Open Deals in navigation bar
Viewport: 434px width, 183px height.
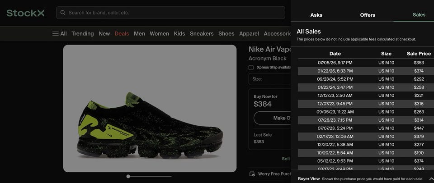(122, 34)
